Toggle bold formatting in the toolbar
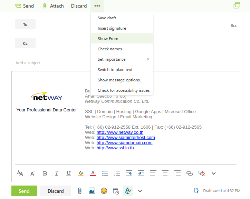250x199 pixels. pyautogui.click(x=45, y=173)
